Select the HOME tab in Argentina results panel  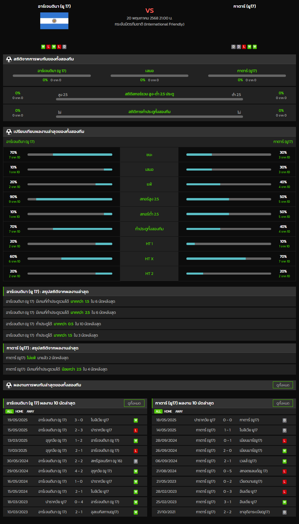[x=19, y=411]
